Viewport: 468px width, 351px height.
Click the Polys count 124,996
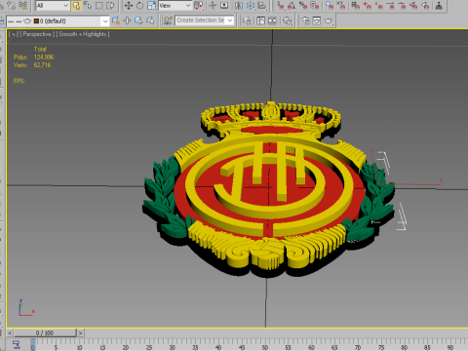point(44,58)
